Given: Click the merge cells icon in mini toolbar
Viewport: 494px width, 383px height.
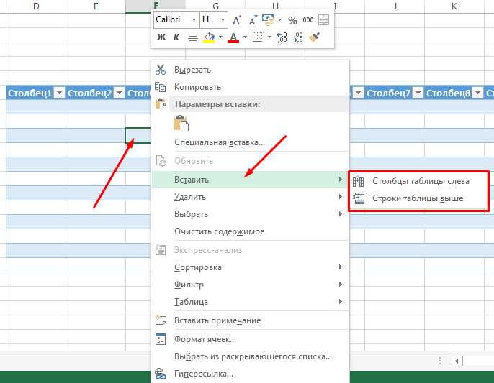Looking at the screenshot, I should 323,20.
